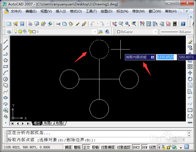Click the Rotate tool
This screenshot has height=152, width=196.
point(190,79)
